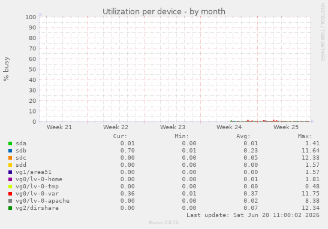Viewport: 328px width, 229px height.
Task: Click the 50 y-axis tick label
Action: point(32,69)
